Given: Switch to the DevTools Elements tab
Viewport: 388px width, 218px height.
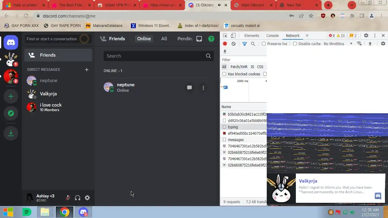Looking at the screenshot, I should [252, 36].
